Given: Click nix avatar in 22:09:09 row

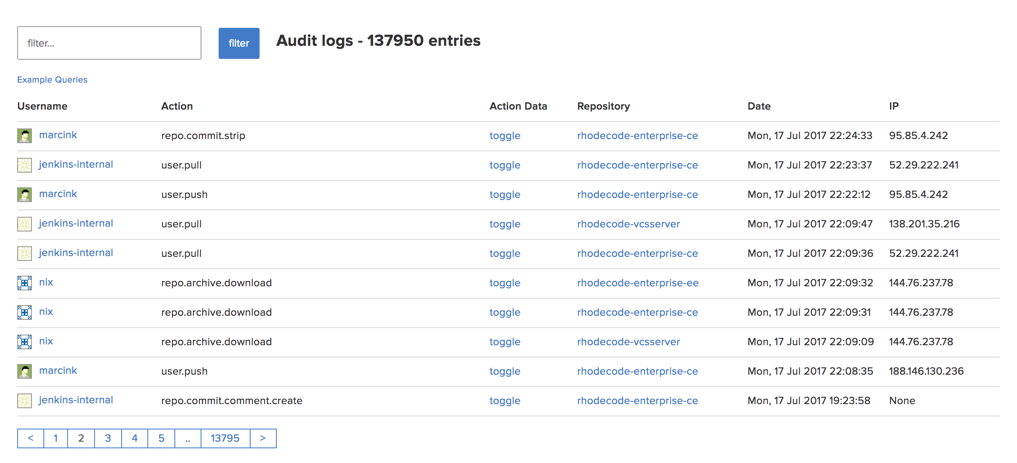Looking at the screenshot, I should (x=25, y=342).
